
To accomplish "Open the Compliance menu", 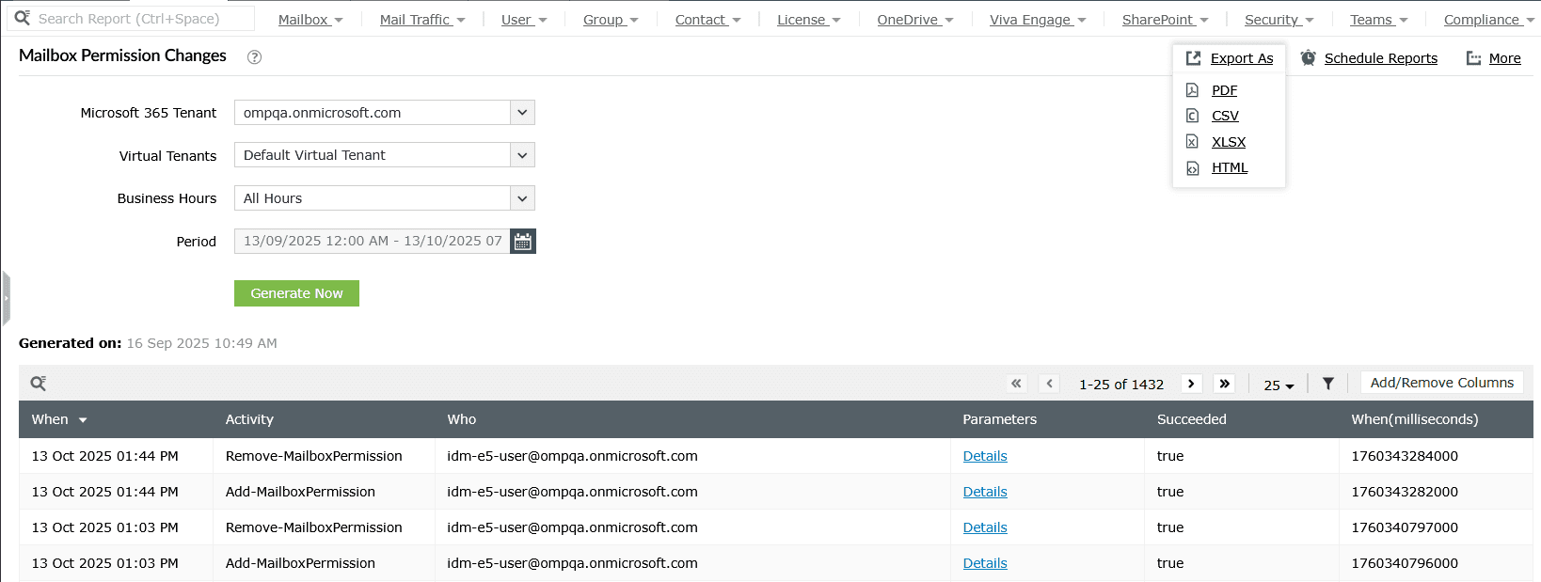I will point(1489,20).
